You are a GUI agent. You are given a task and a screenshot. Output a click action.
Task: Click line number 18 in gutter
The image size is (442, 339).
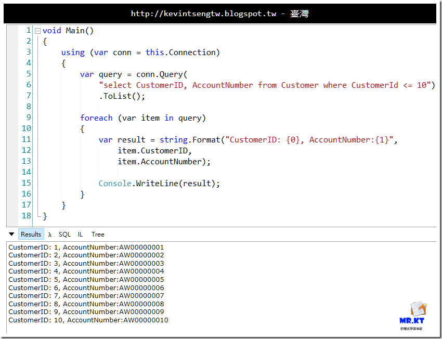tap(26, 216)
